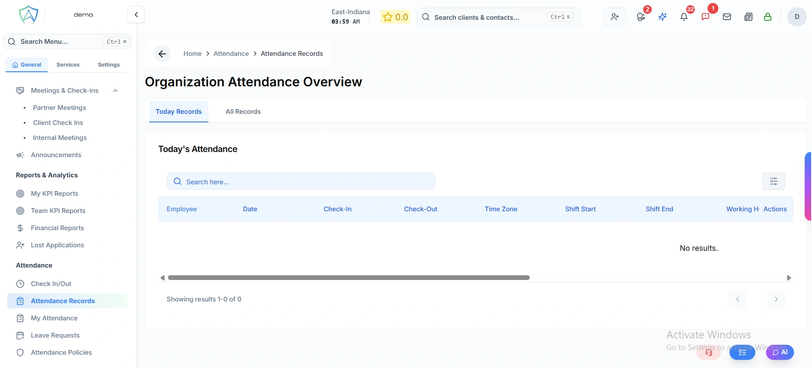Collapse the Meetings & Check-ins section
812x368 pixels.
pyautogui.click(x=115, y=91)
